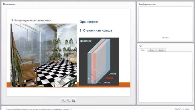Click the webinar title in bottom bar

click(39, 109)
